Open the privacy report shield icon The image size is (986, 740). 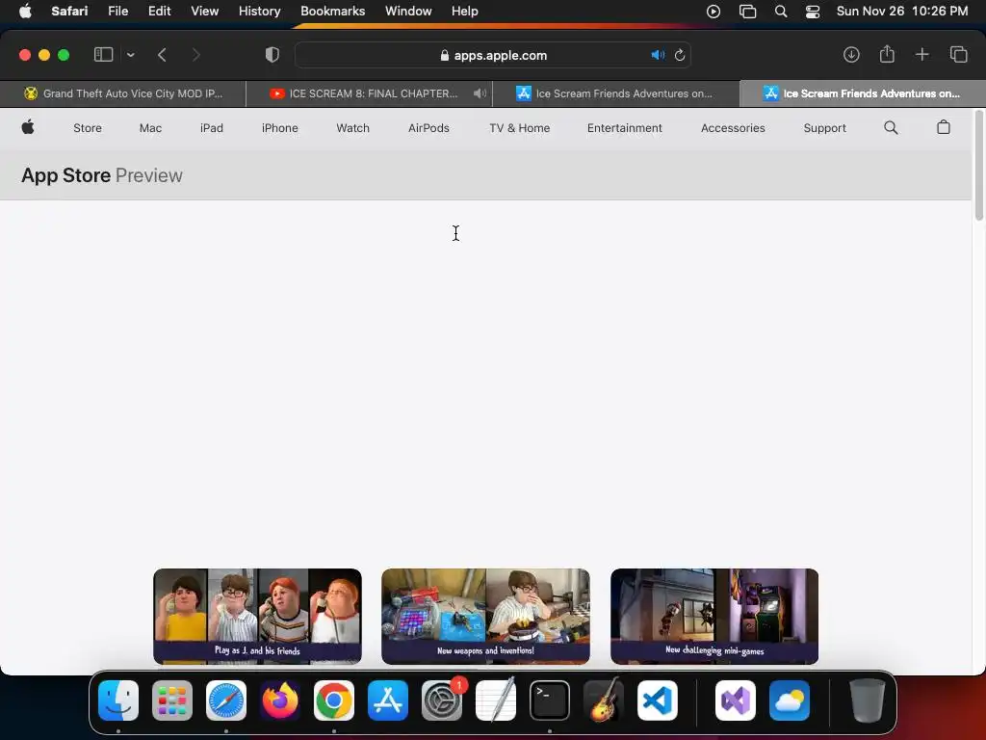coord(272,55)
